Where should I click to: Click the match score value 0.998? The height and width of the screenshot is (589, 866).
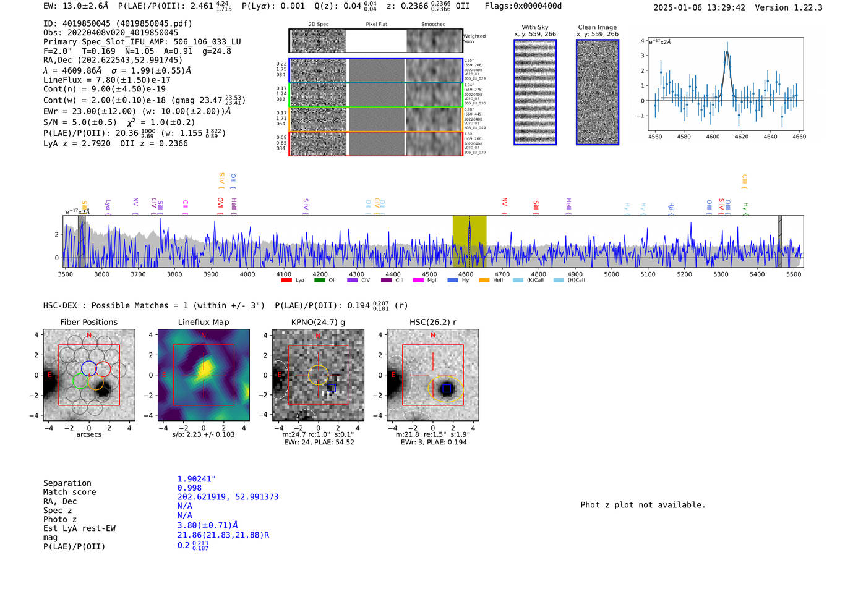coord(189,488)
